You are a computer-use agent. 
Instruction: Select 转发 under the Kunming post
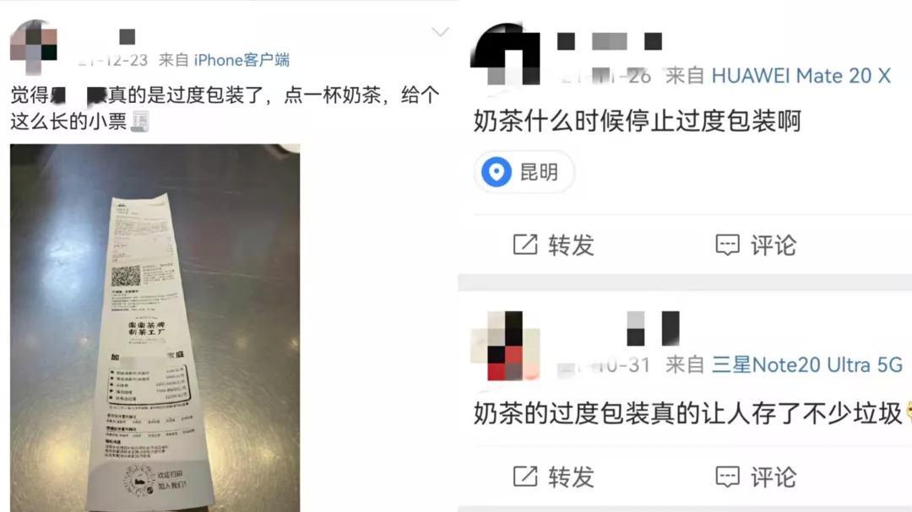click(x=571, y=245)
